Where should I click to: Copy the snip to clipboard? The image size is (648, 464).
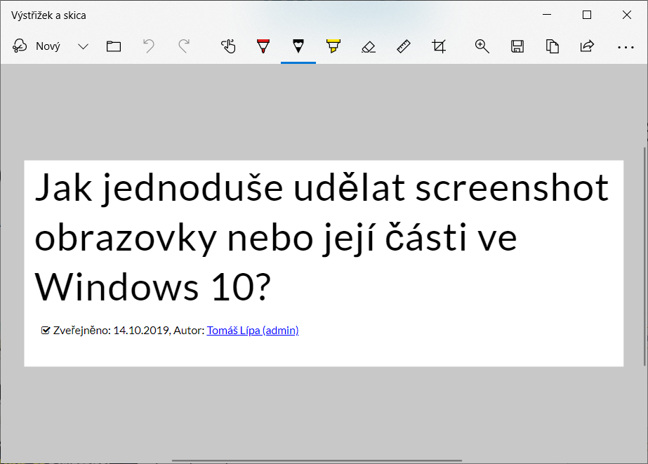pyautogui.click(x=552, y=46)
